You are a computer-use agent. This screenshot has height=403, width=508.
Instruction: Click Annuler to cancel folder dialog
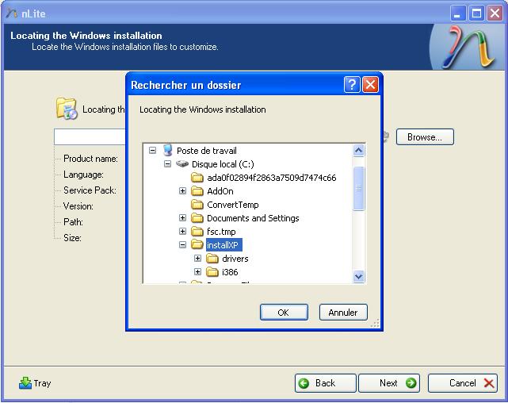[343, 313]
